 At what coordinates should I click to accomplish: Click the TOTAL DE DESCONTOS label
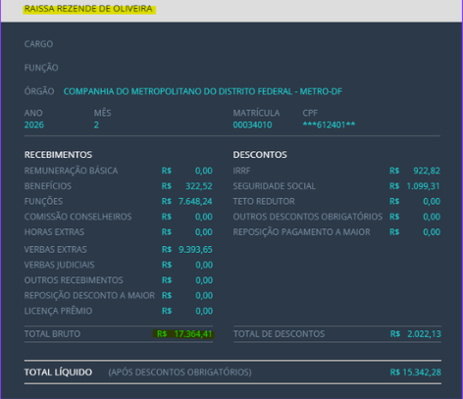tap(279, 334)
